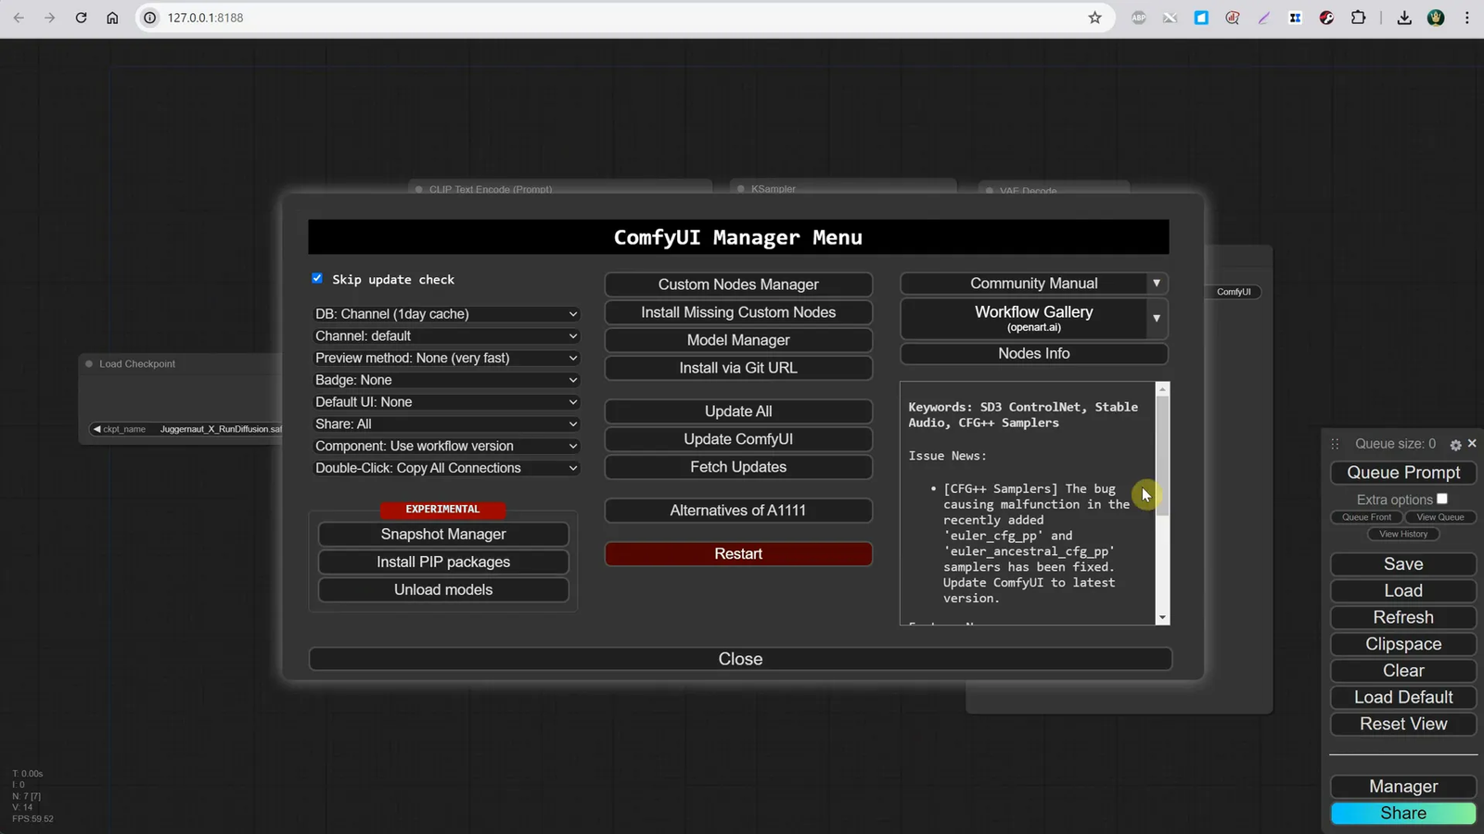Click Install PIP packages

[x=443, y=562]
